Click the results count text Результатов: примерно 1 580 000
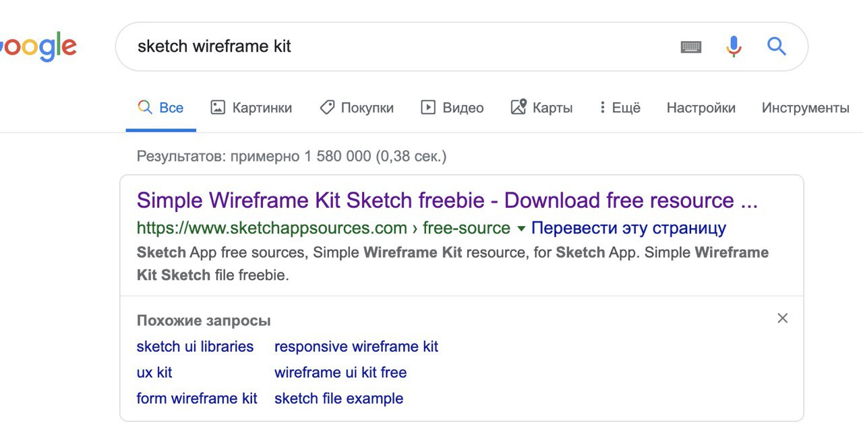This screenshot has width=863, height=436. pyautogui.click(x=291, y=156)
